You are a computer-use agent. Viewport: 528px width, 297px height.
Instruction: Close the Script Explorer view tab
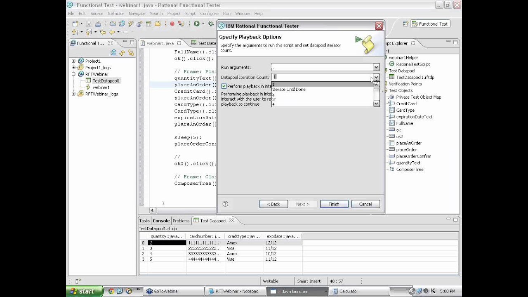click(x=412, y=43)
